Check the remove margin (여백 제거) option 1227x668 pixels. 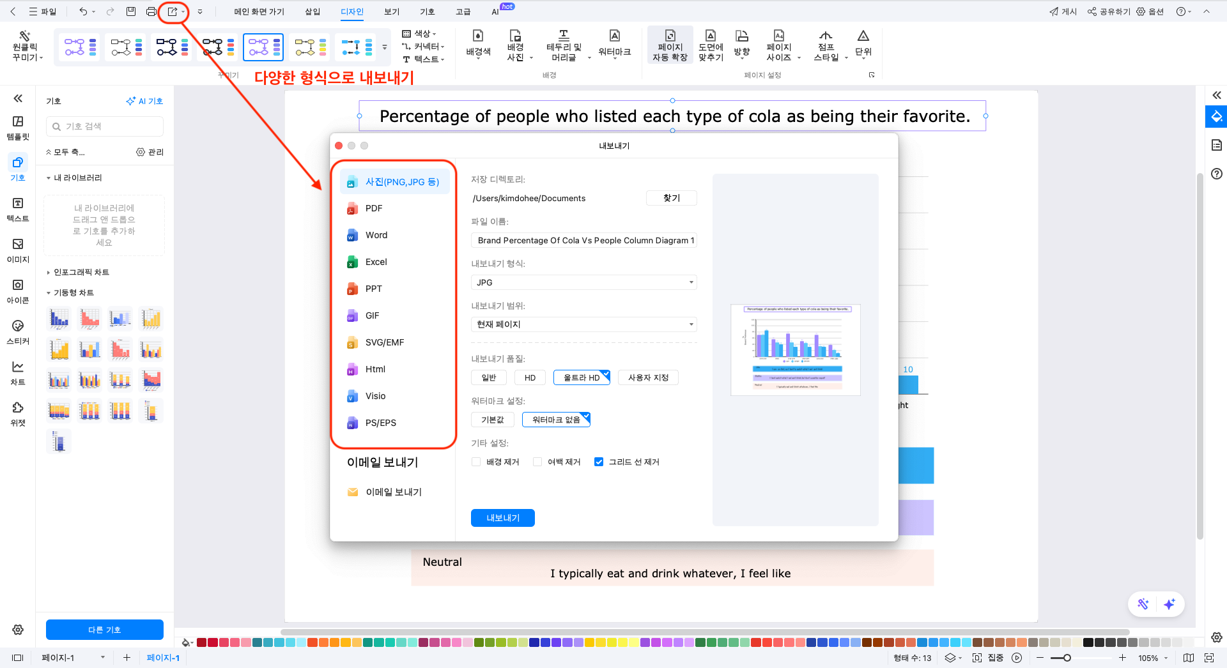[x=537, y=462]
